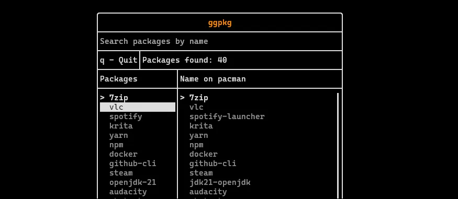Click the pacman list vertical scrollbar
The width and height of the screenshot is (458, 199).
click(338, 146)
